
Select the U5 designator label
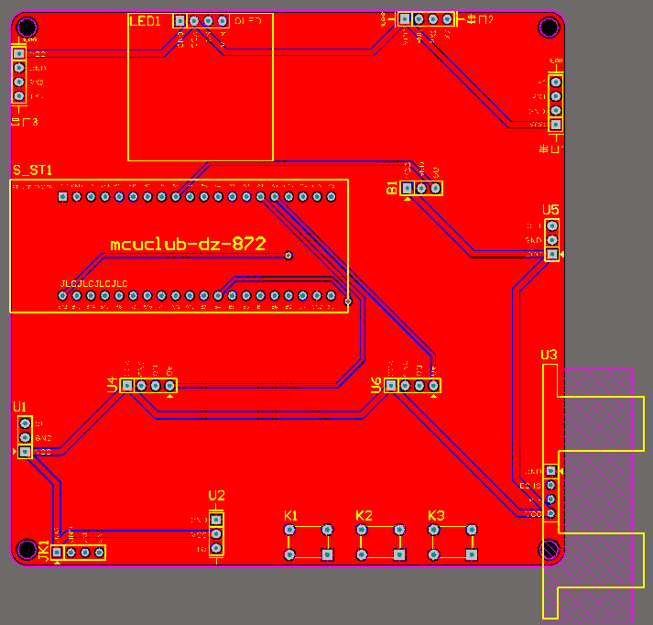[x=550, y=210]
